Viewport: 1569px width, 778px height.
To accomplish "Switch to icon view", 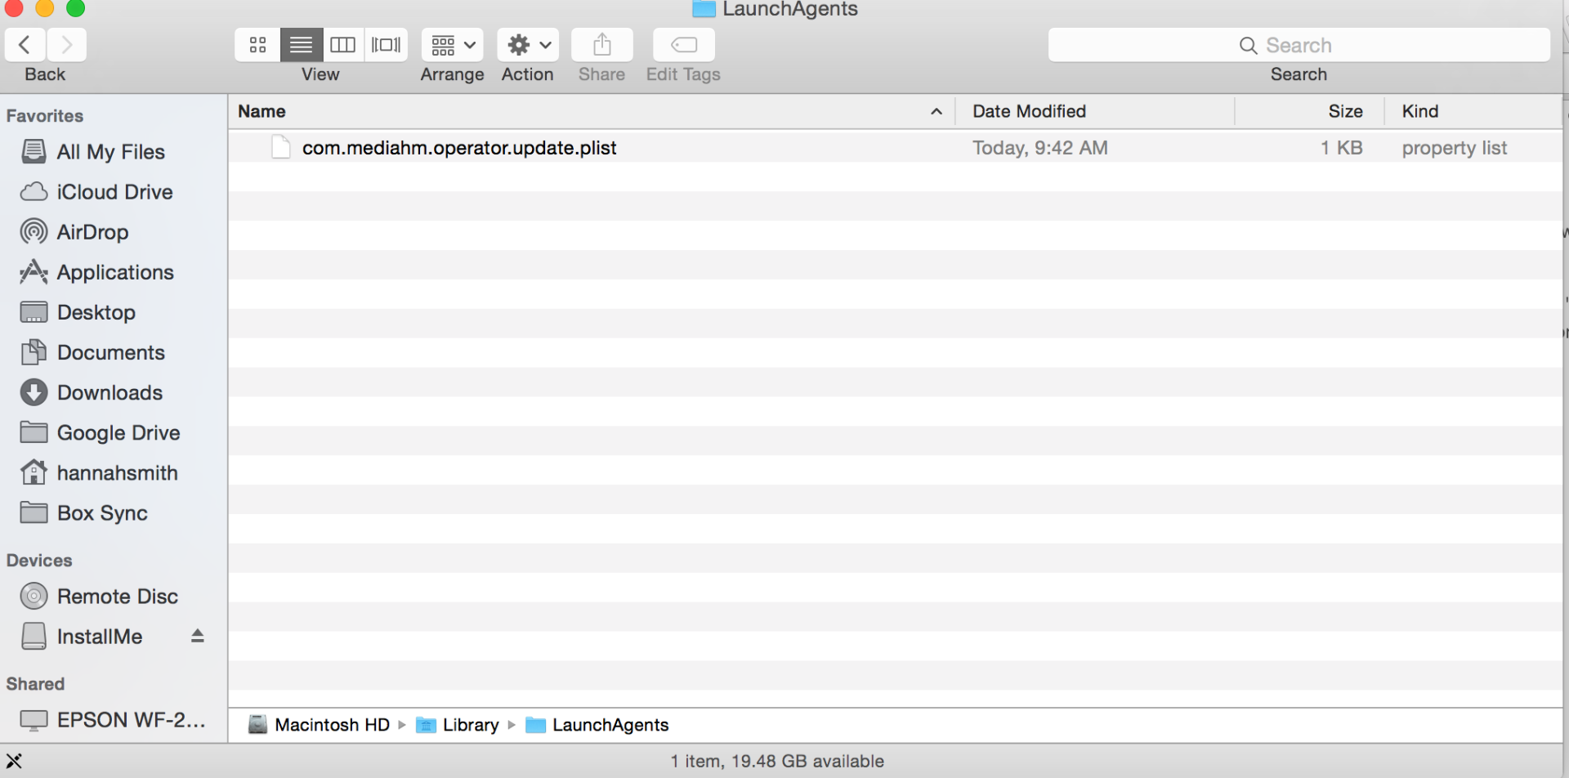I will click(257, 44).
